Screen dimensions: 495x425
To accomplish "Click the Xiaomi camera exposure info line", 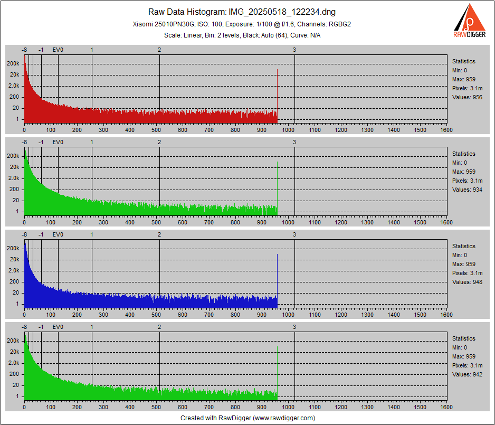I will point(248,24).
